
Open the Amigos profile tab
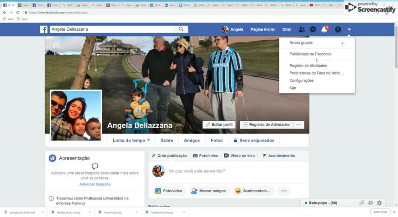click(192, 141)
